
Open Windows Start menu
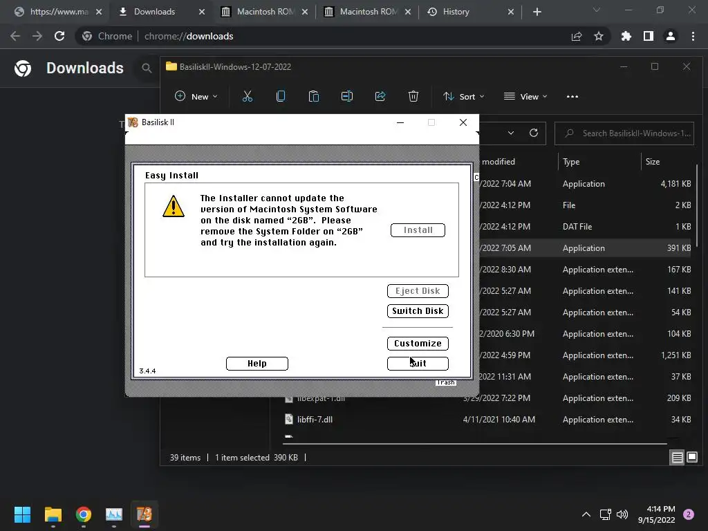point(22,514)
